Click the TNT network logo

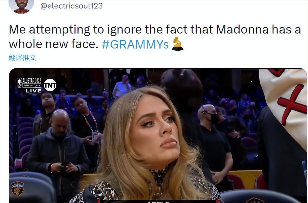[50, 85]
